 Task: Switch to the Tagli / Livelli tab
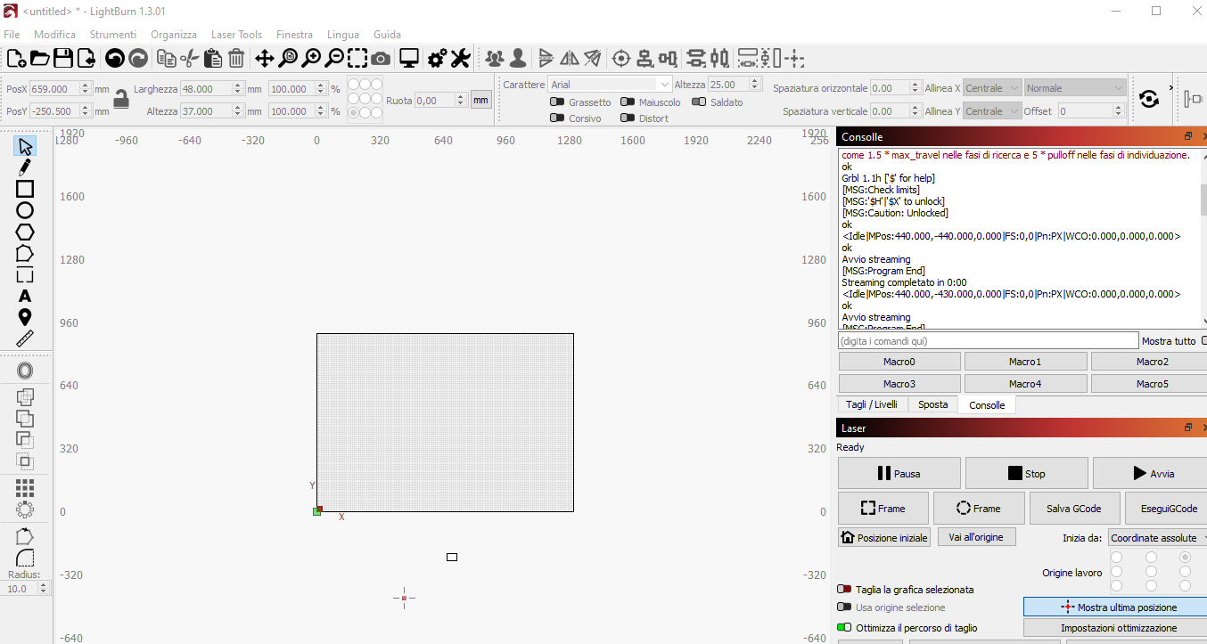[871, 404]
